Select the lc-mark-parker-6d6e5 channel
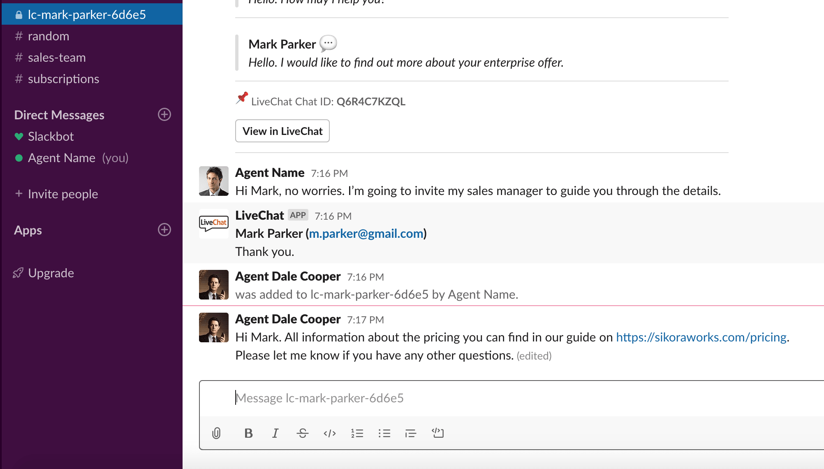824x469 pixels. 92,14
